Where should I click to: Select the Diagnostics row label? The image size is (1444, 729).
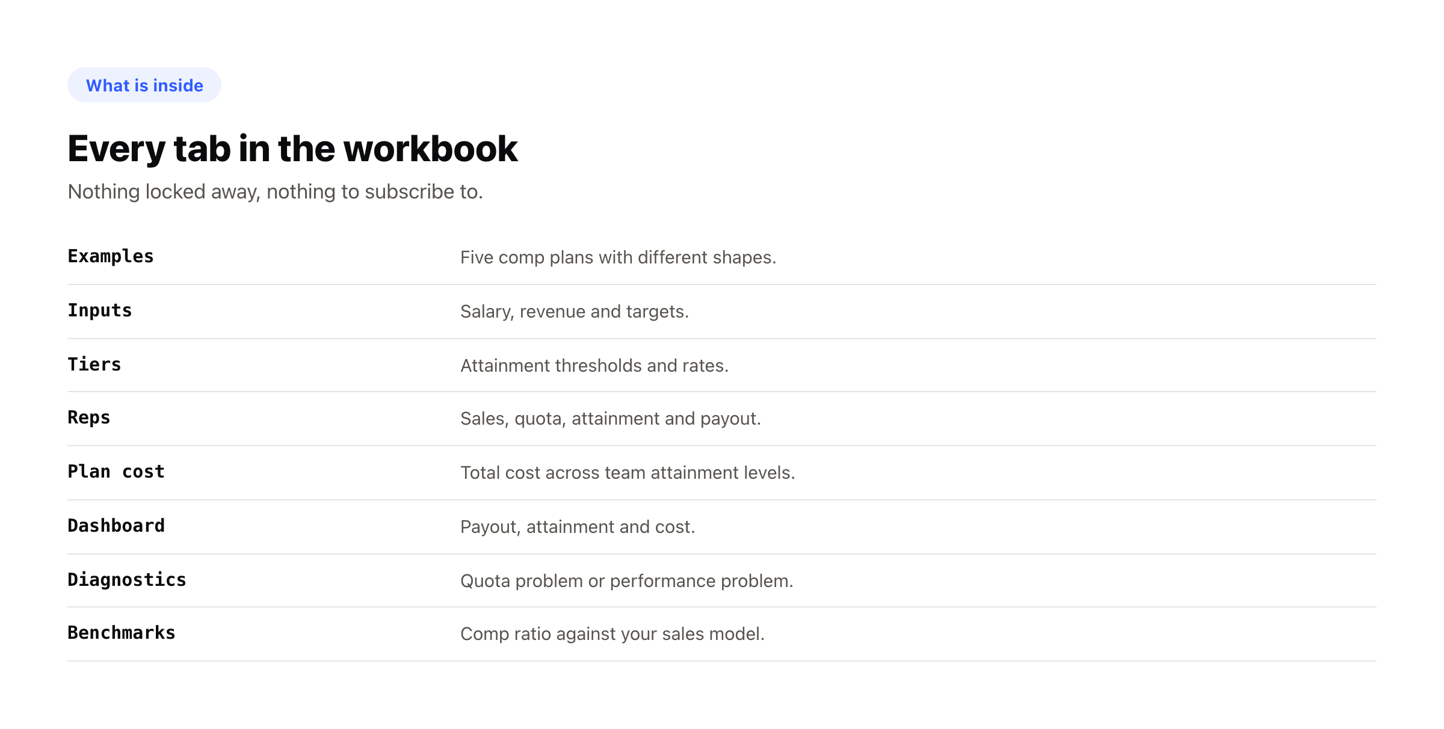127,580
